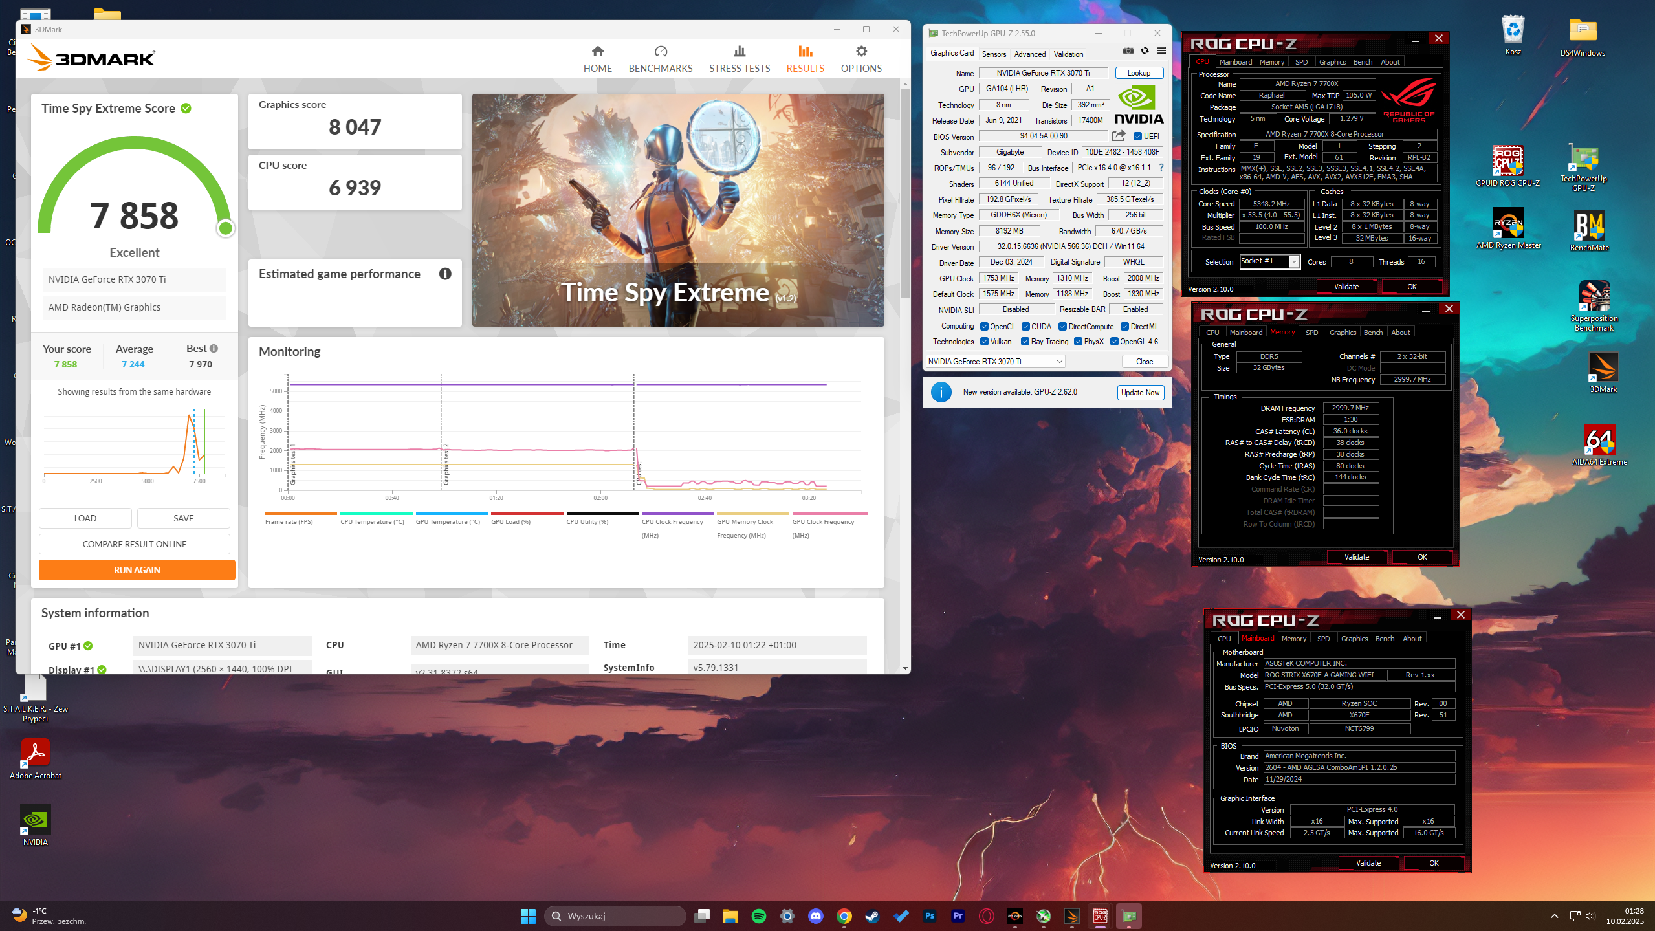Viewport: 1655px width, 931px height.
Task: Click the Spotify taskbar icon
Action: pos(758,916)
